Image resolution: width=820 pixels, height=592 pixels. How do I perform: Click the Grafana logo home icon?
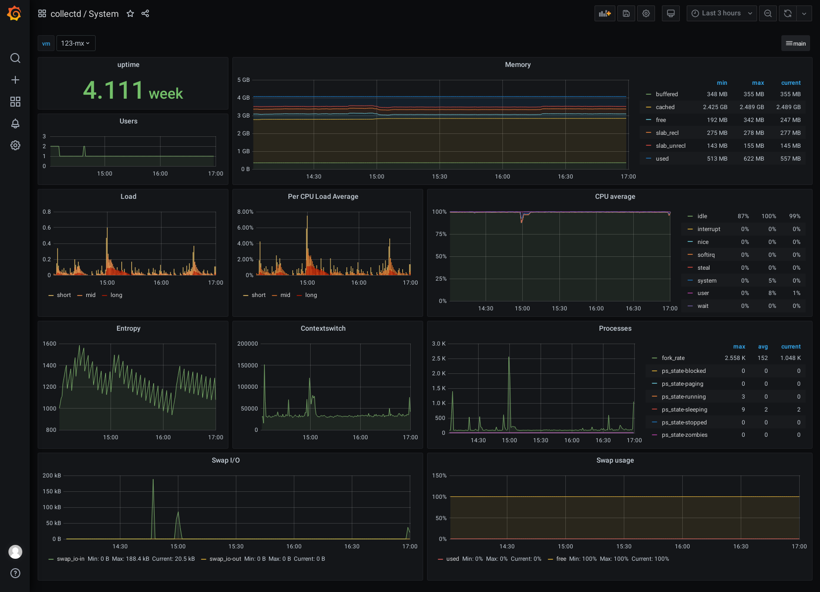tap(14, 13)
